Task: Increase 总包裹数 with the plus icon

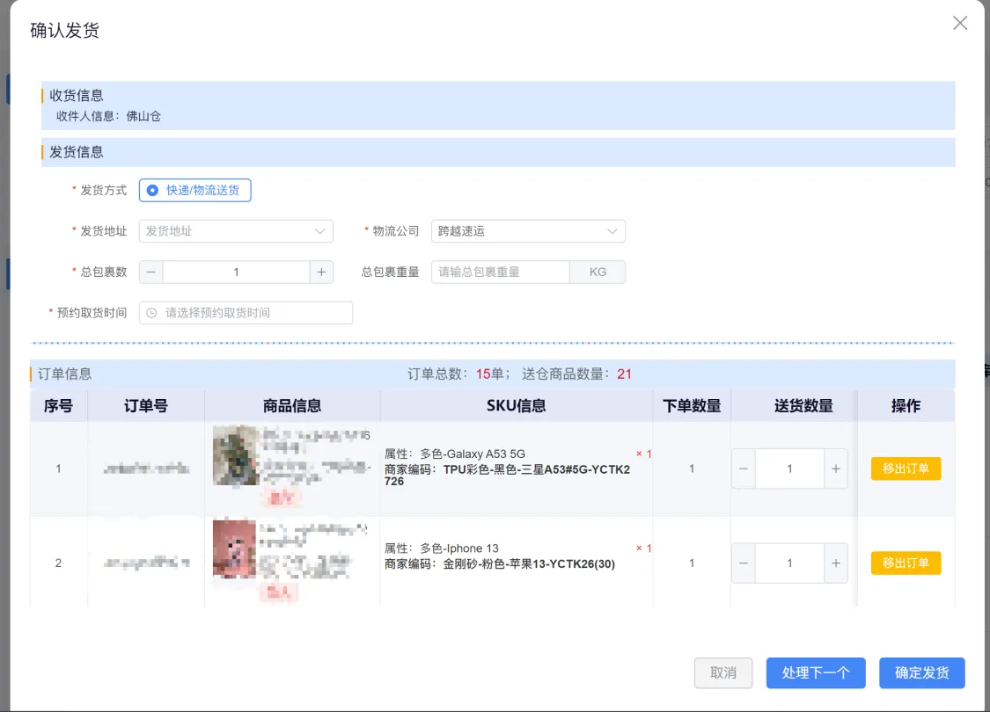Action: pyautogui.click(x=321, y=272)
